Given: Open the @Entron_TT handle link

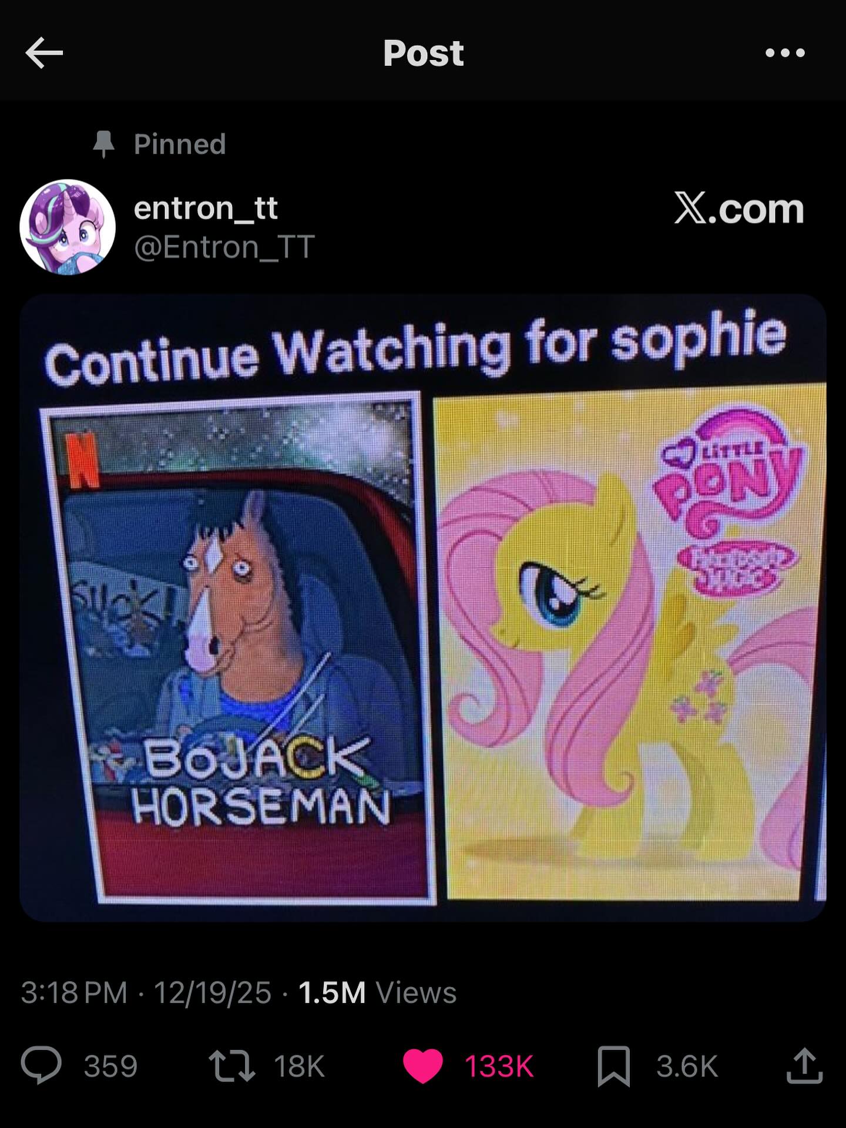Looking at the screenshot, I should 224,247.
